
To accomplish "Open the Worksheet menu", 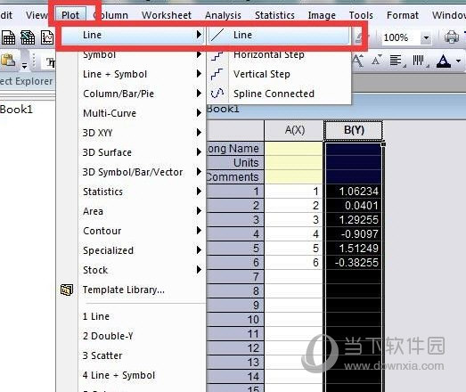I will click(167, 15).
